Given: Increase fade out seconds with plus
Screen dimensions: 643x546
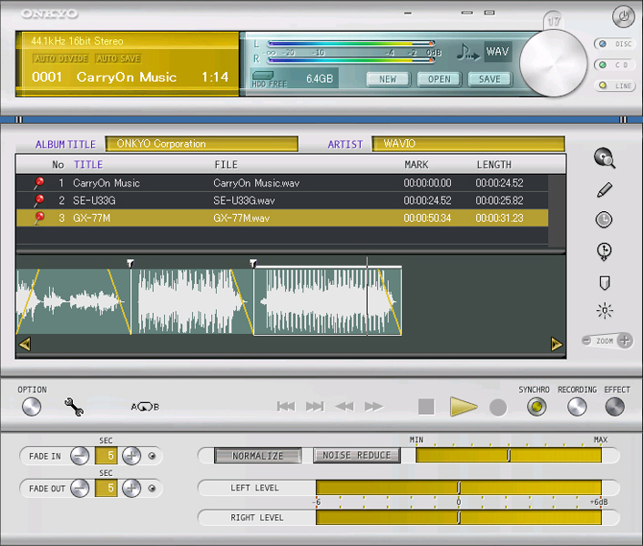Looking at the screenshot, I should (132, 489).
